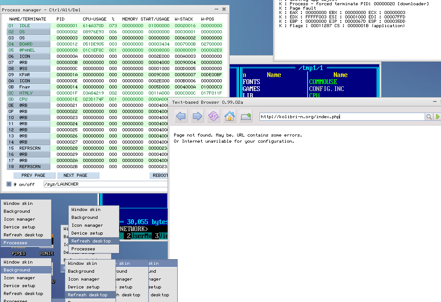The image size is (441, 302).
Task: Toggle the '@ on/off' checkbox
Action: [9, 184]
